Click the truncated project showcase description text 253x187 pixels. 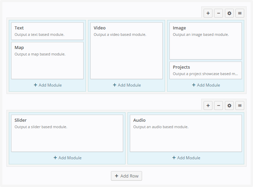click(205, 74)
